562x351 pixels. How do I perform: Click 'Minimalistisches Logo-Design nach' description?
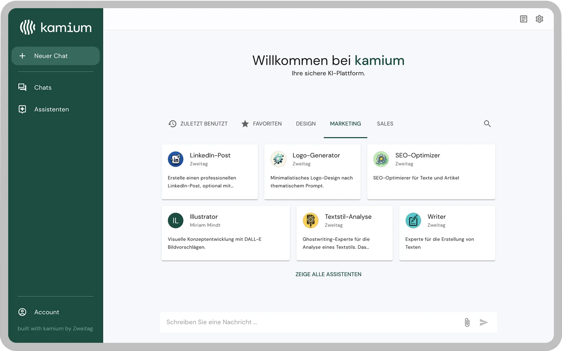[x=312, y=178]
